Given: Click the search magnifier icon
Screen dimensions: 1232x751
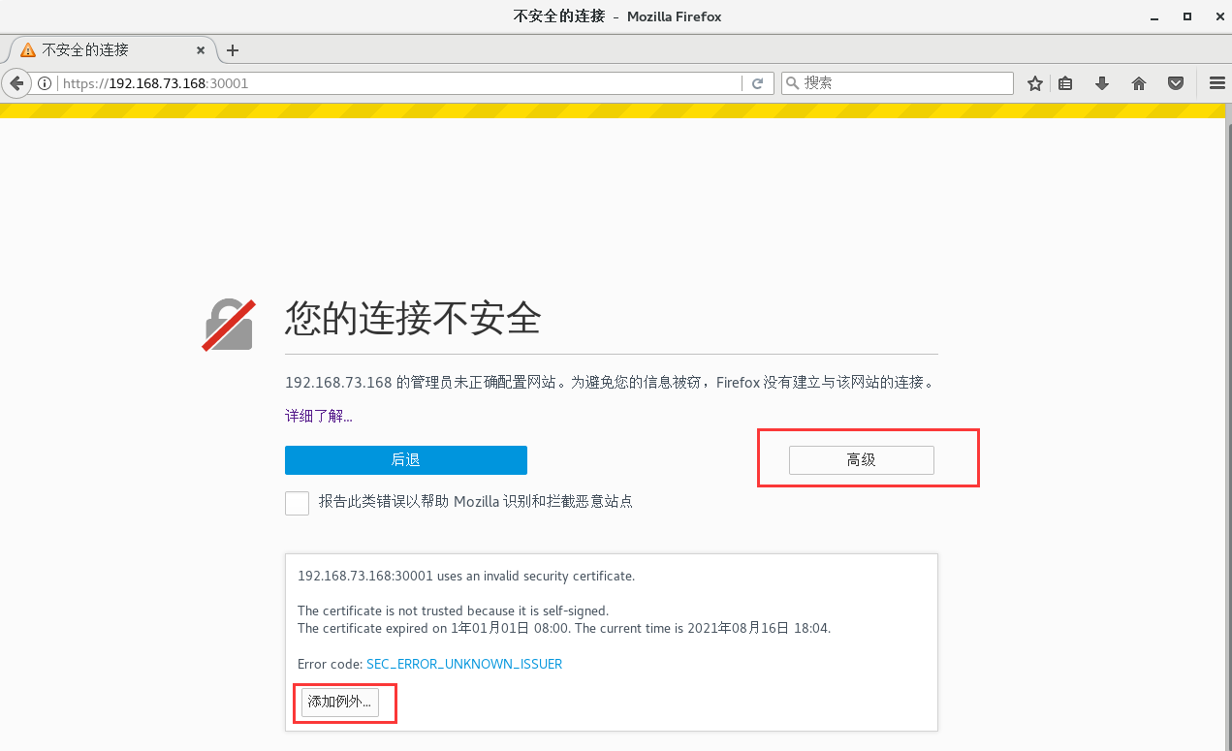Looking at the screenshot, I should tap(792, 83).
